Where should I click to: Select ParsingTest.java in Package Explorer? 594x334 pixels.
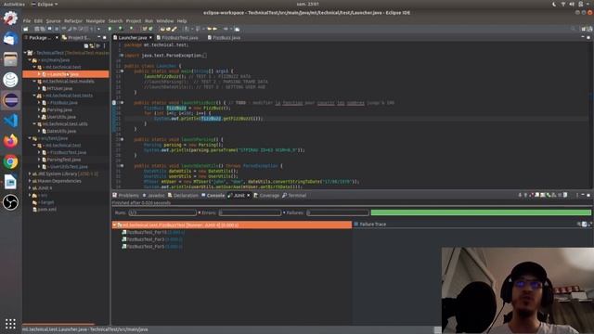click(64, 160)
